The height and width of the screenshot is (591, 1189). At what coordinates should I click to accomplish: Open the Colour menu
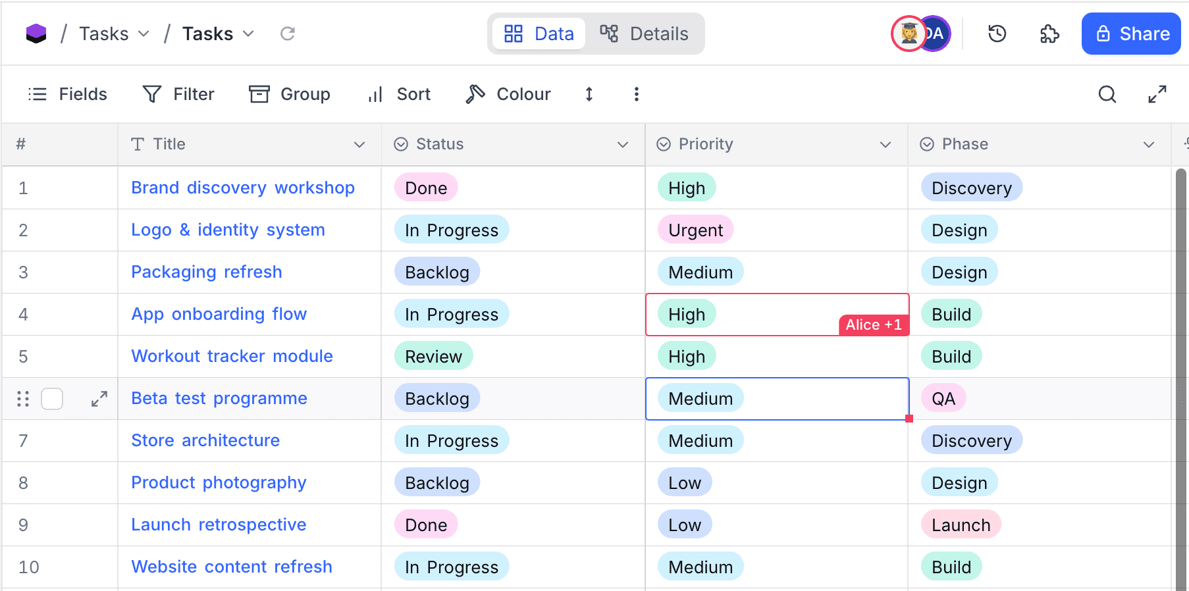click(x=508, y=94)
